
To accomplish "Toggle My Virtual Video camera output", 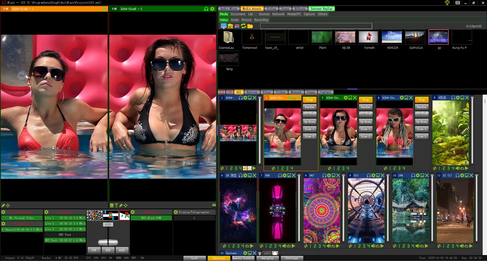I will tap(22, 218).
